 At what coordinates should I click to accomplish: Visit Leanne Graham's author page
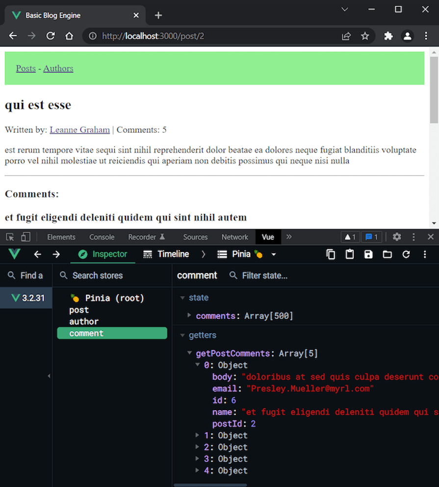click(x=79, y=129)
